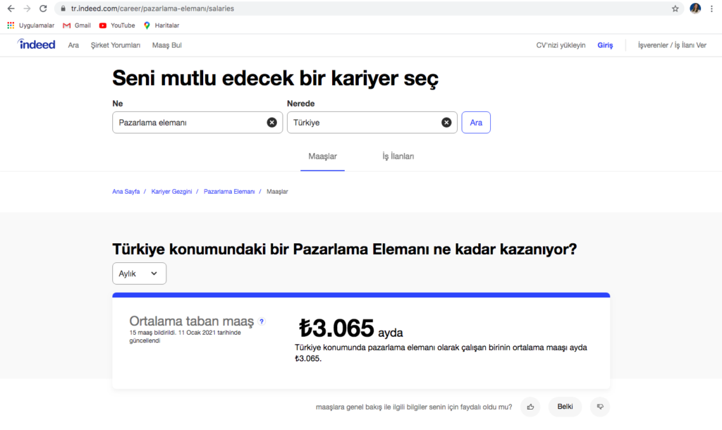Click the Belki feedback button
722x430 pixels.
click(x=565, y=407)
